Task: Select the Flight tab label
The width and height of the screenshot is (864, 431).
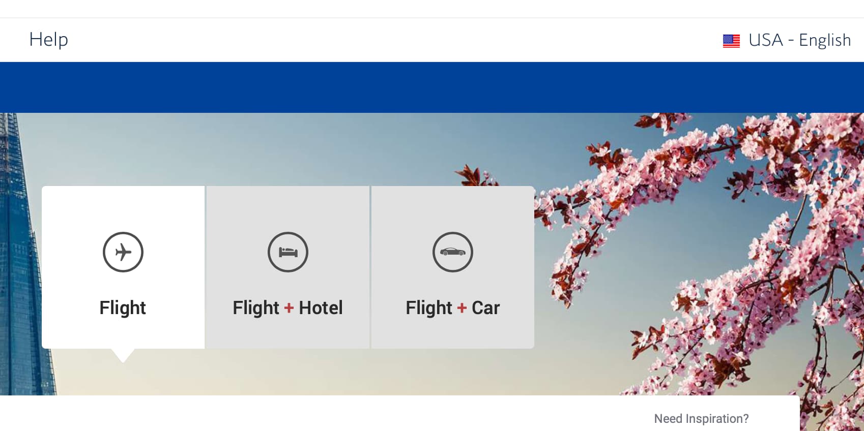Action: click(x=123, y=307)
